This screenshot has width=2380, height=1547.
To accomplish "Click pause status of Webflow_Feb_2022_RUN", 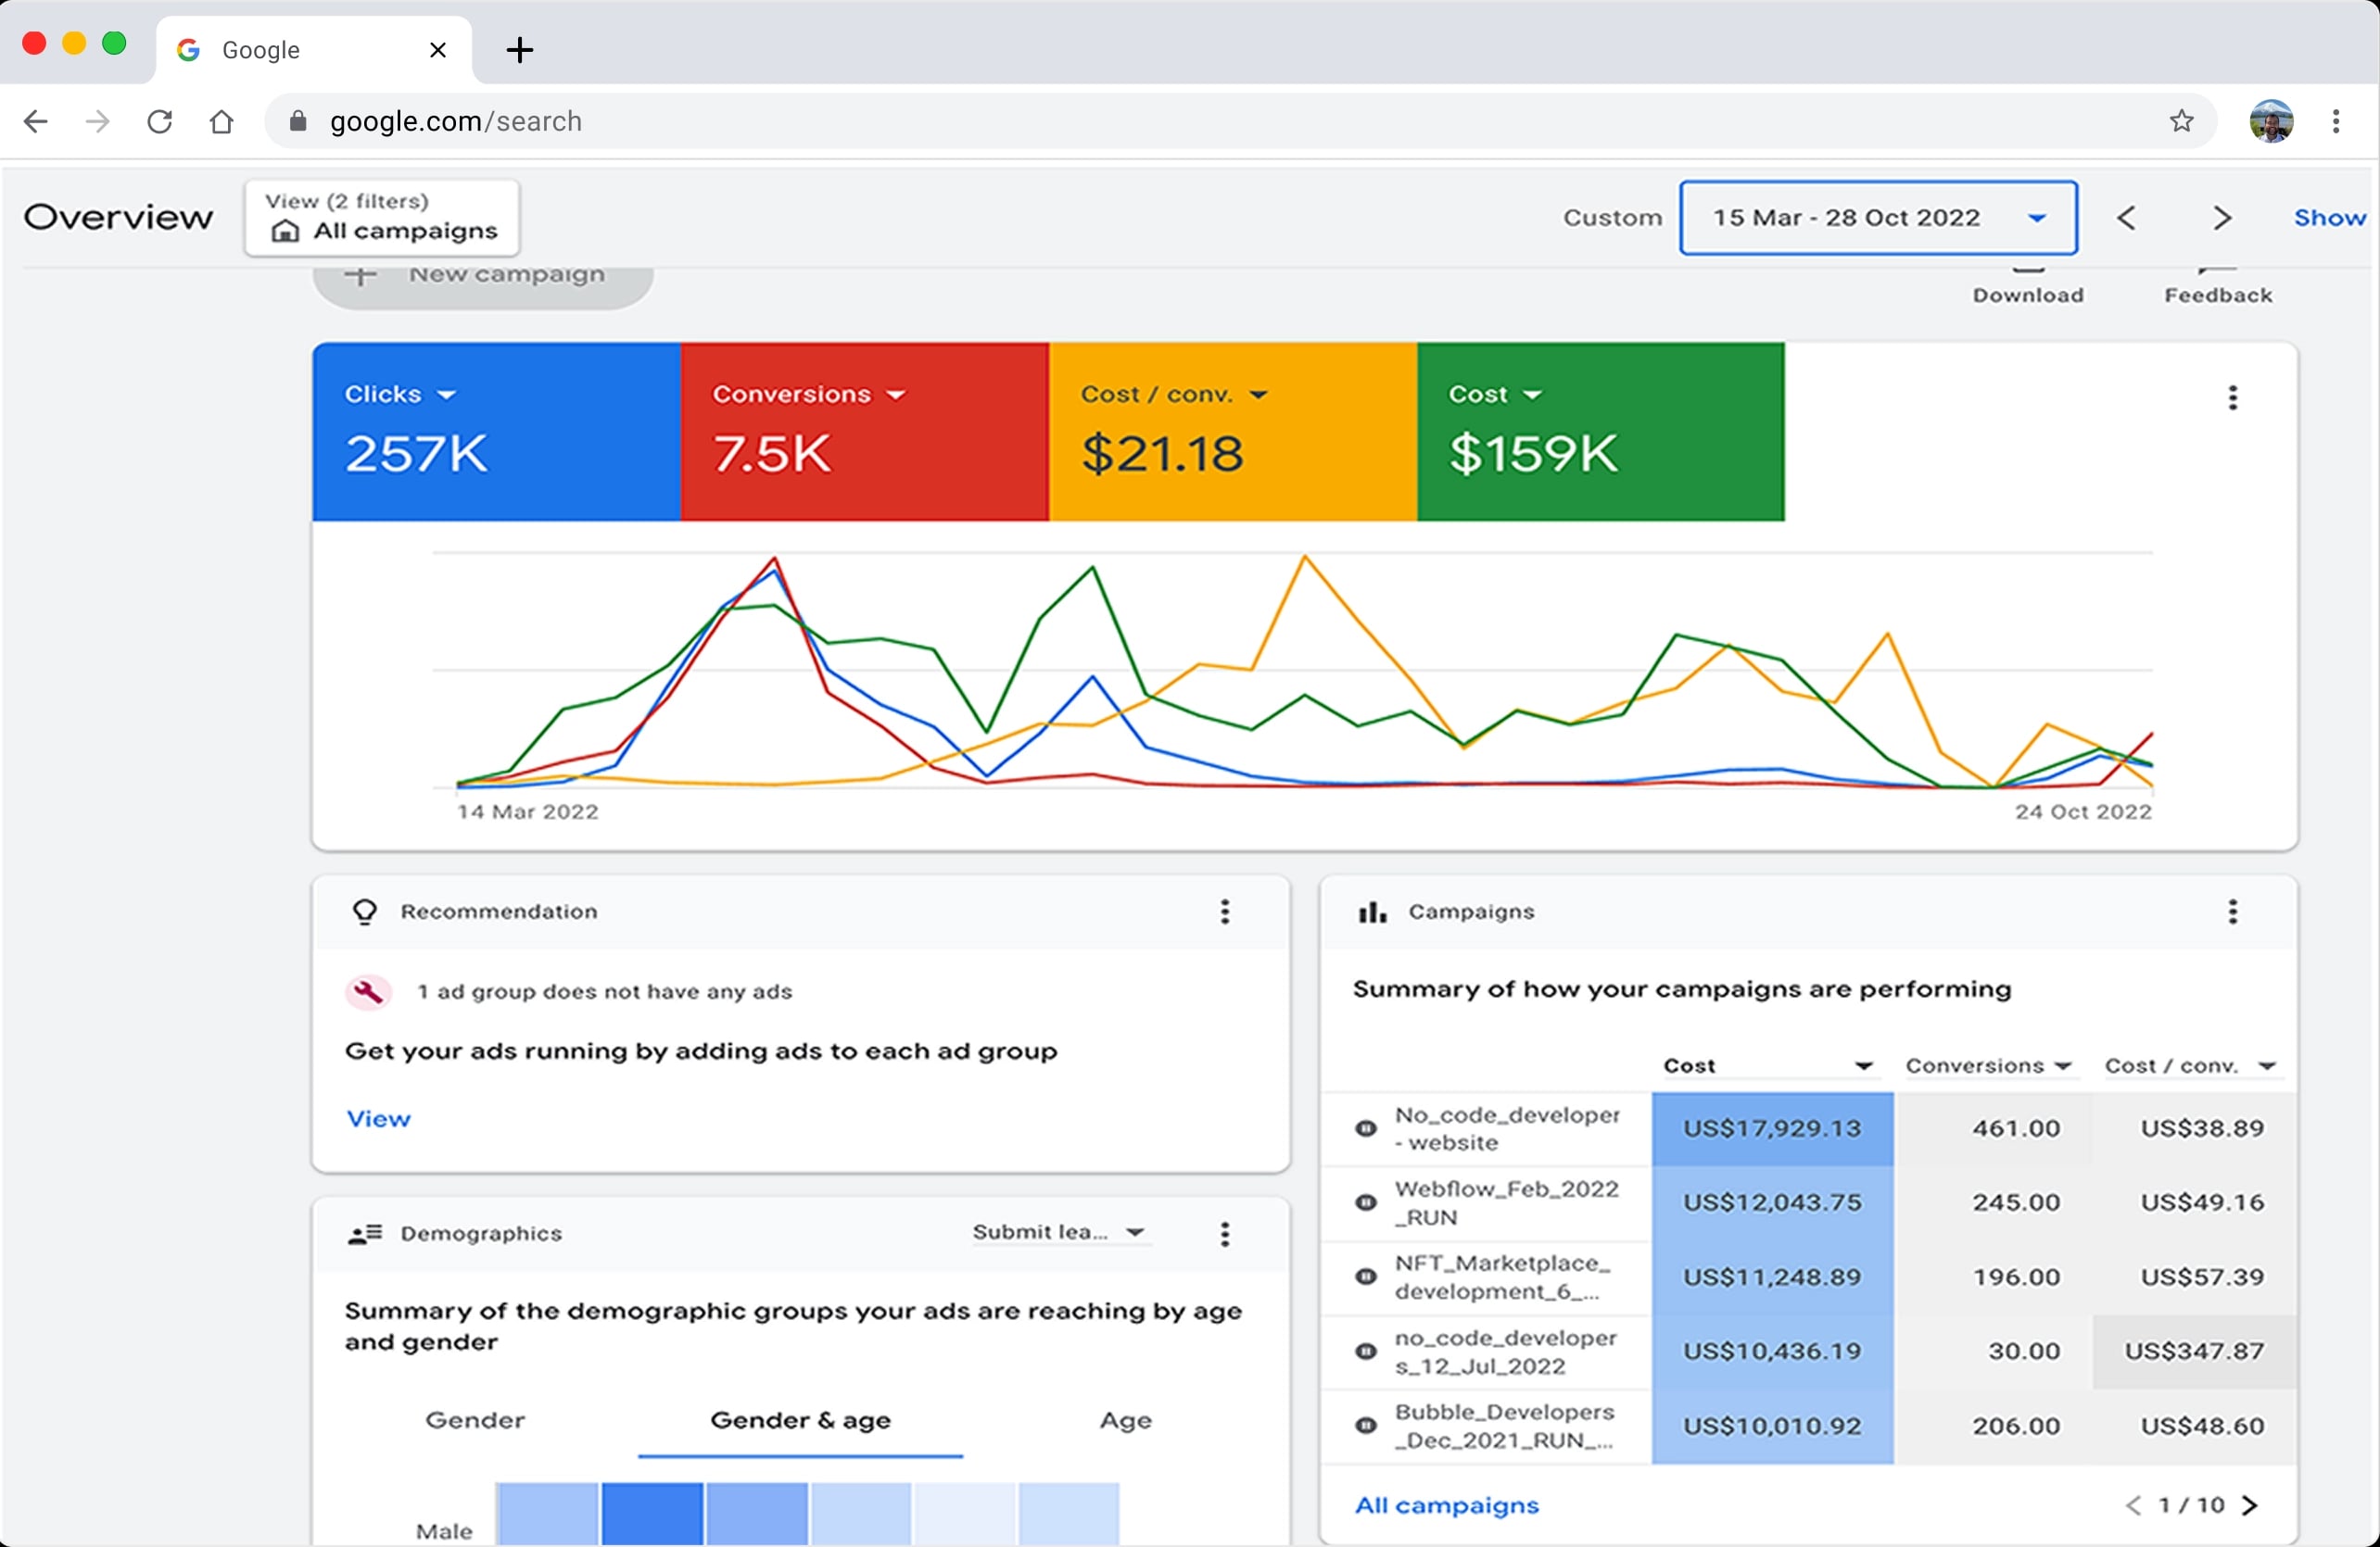I will (x=1365, y=1202).
